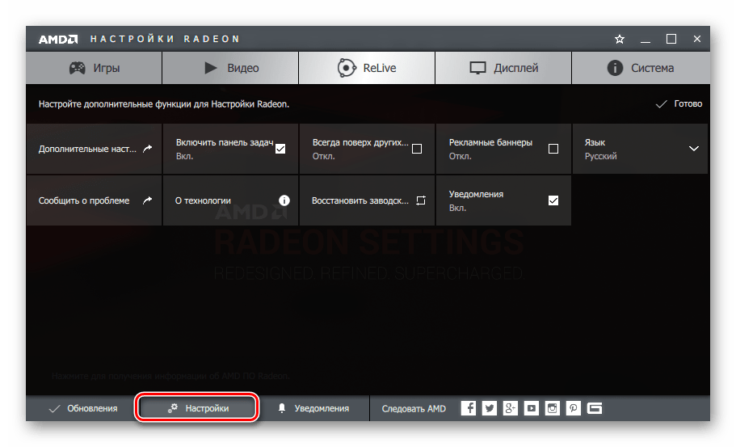
Task: Maximize the Radeon settings window
Action: [671, 39]
